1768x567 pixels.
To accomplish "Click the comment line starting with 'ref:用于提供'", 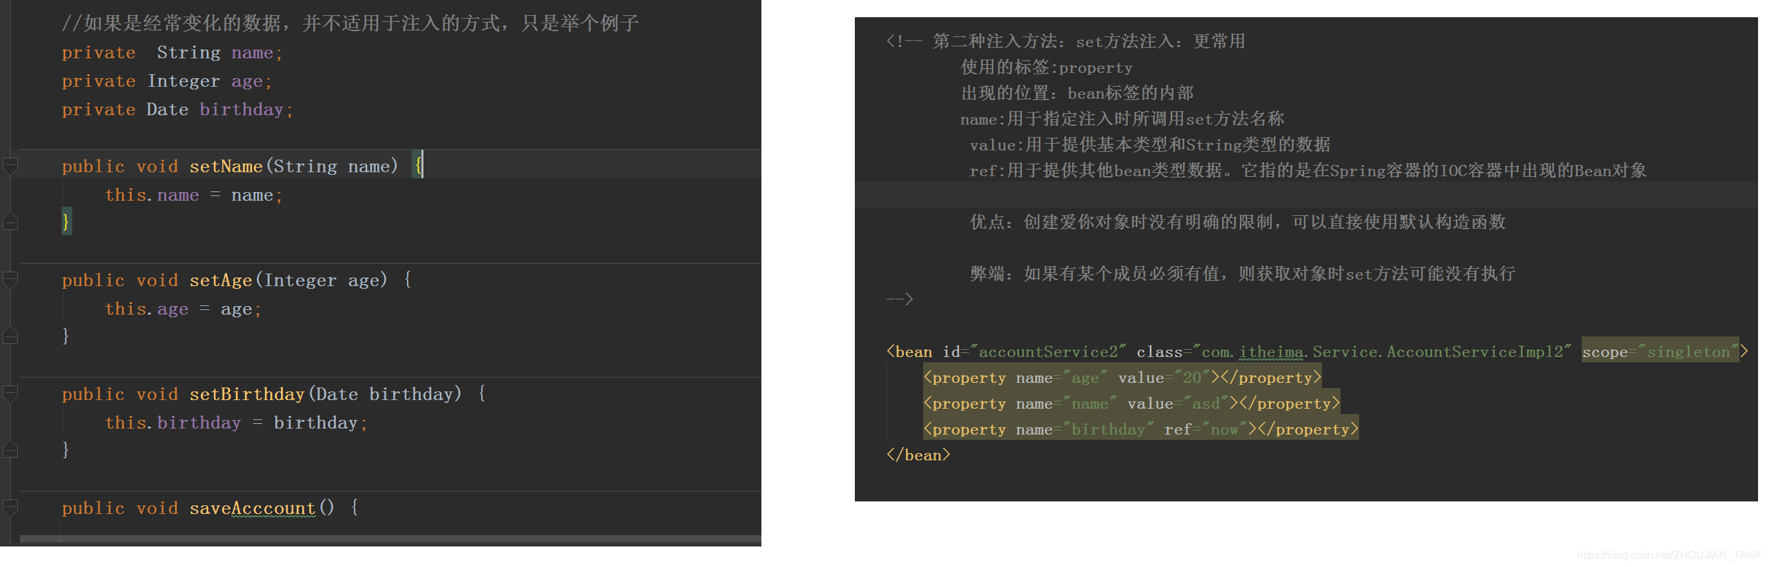I will point(1307,170).
